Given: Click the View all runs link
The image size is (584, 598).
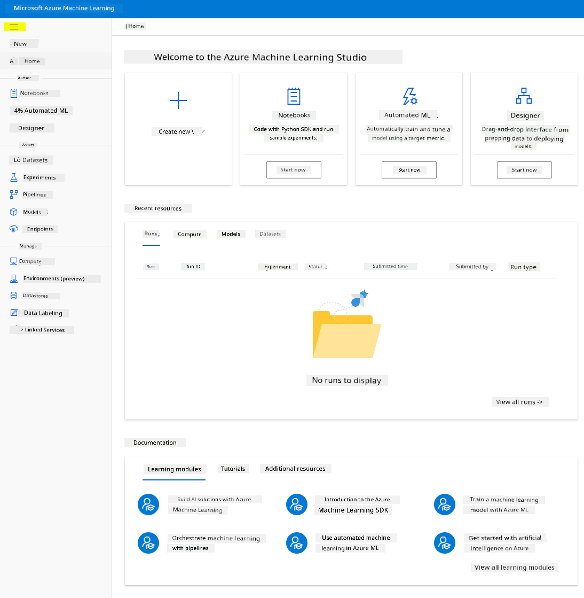Looking at the screenshot, I should [x=519, y=402].
